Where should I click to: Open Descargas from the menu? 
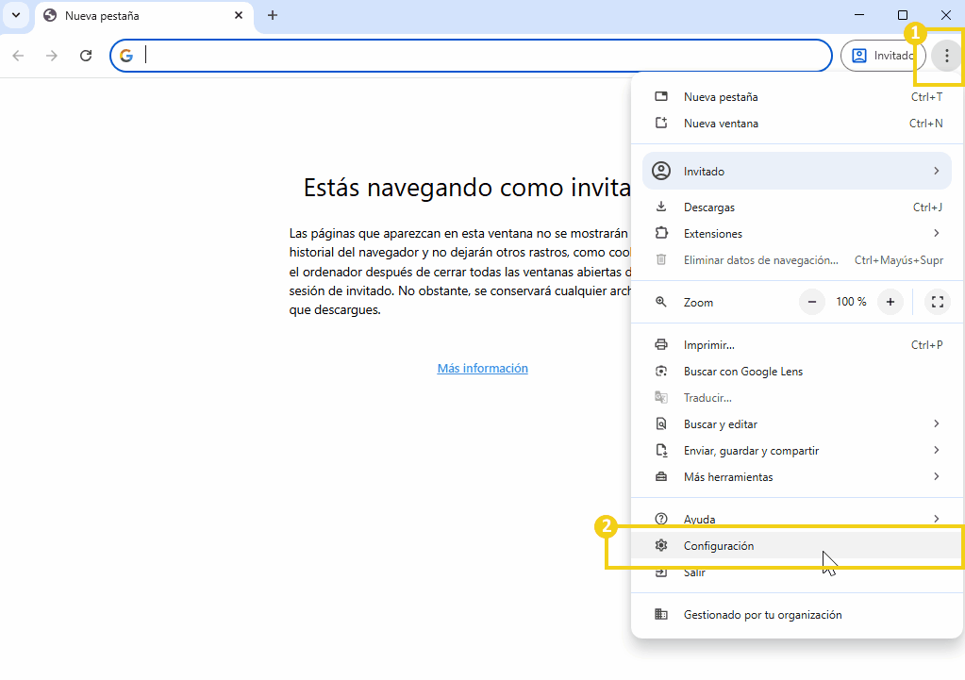click(x=709, y=207)
